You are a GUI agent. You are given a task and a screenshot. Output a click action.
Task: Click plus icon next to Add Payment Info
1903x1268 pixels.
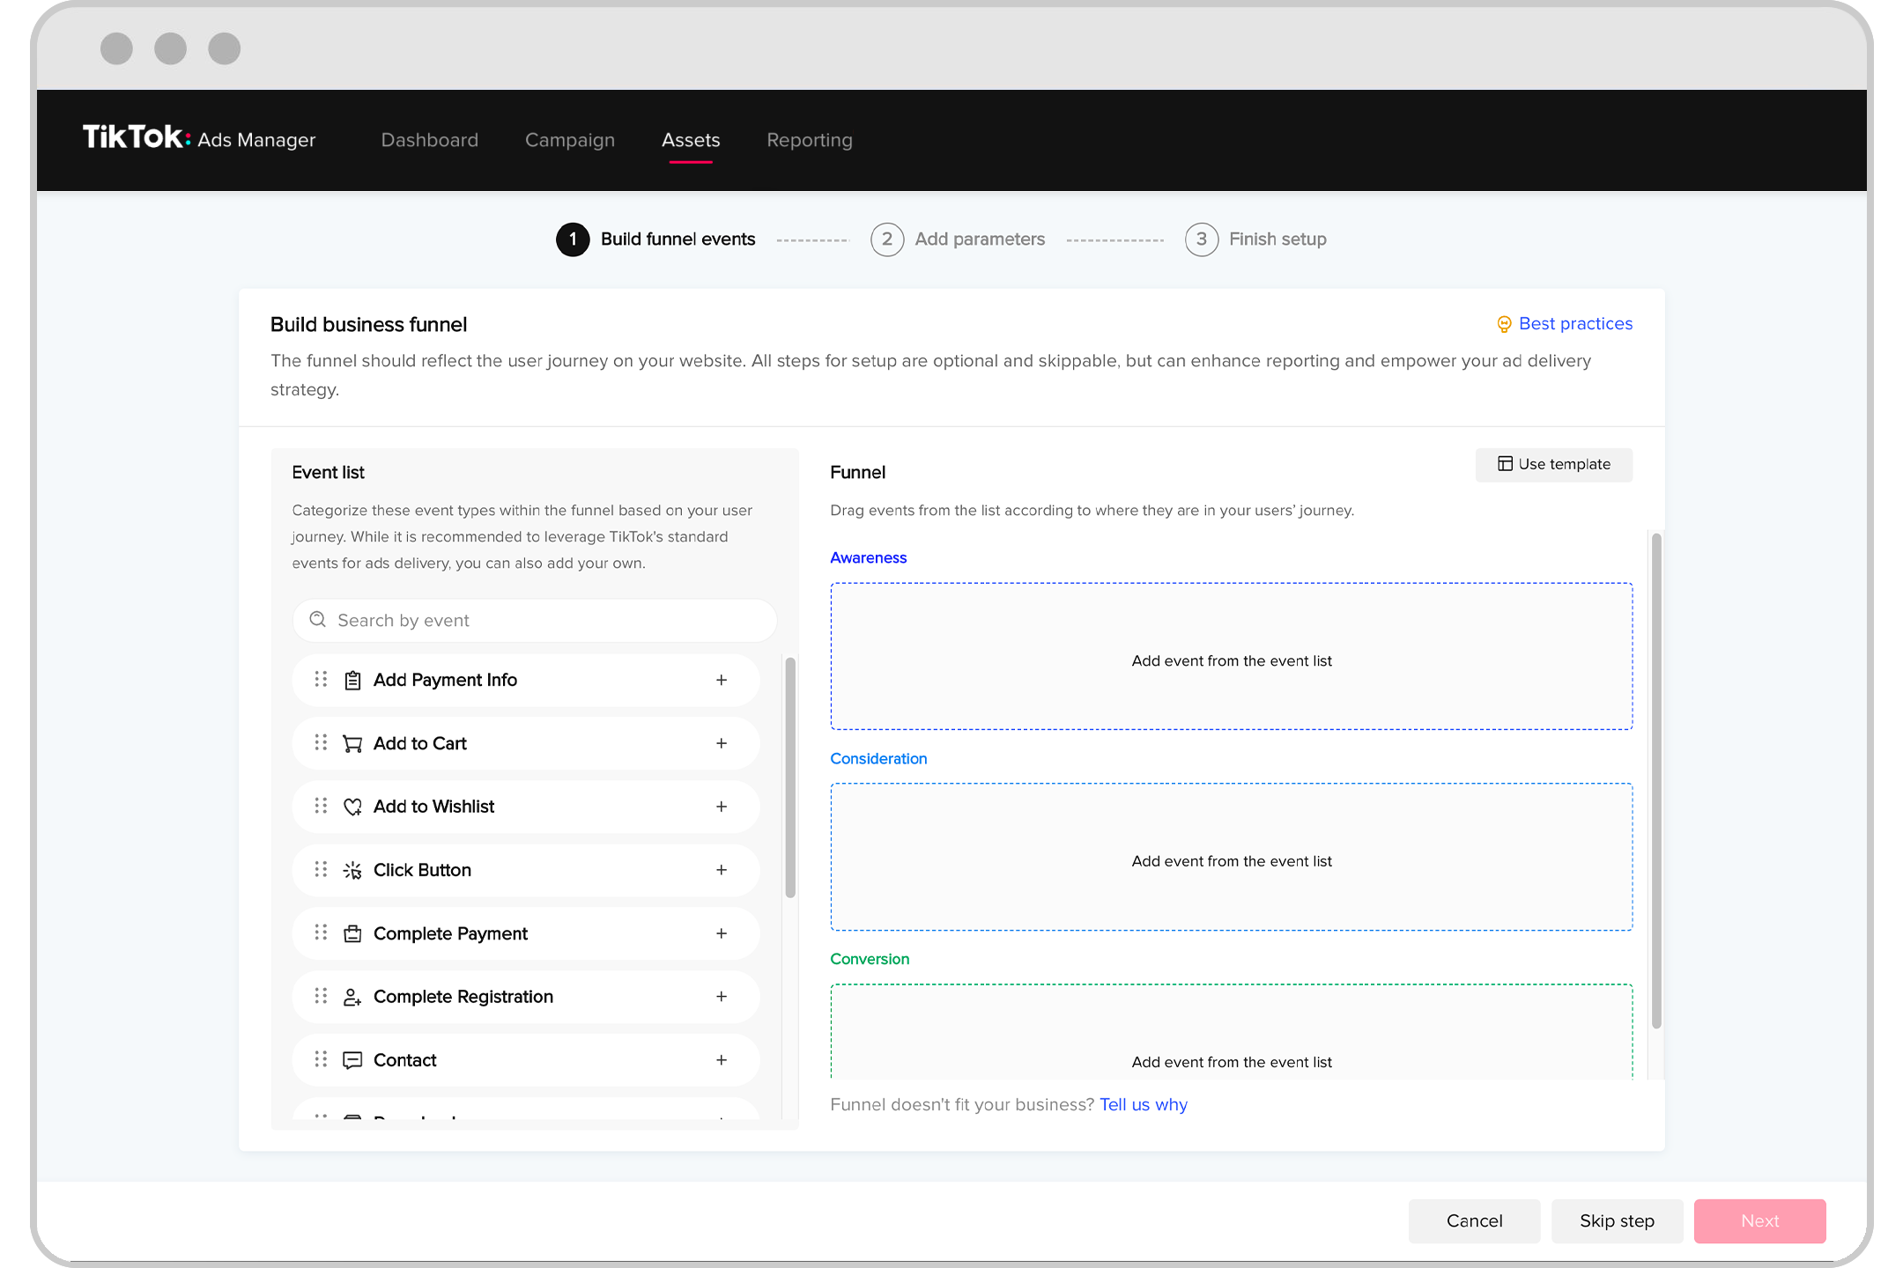(x=722, y=680)
